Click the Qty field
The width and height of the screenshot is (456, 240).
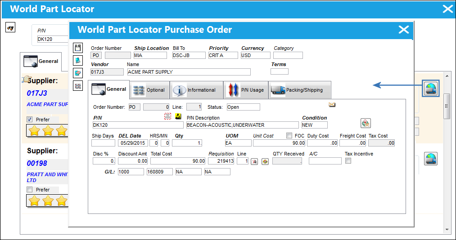(x=187, y=143)
